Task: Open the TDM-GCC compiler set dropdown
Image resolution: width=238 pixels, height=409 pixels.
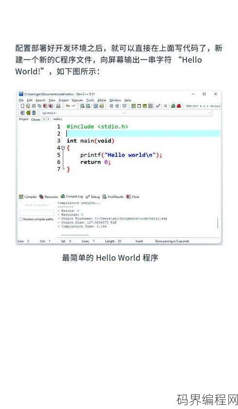Action: [x=203, y=106]
